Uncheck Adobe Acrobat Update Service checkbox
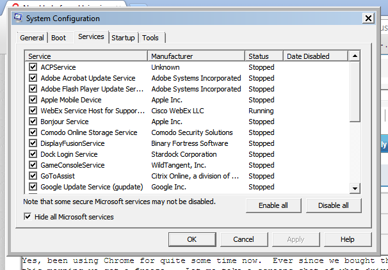 click(33, 77)
